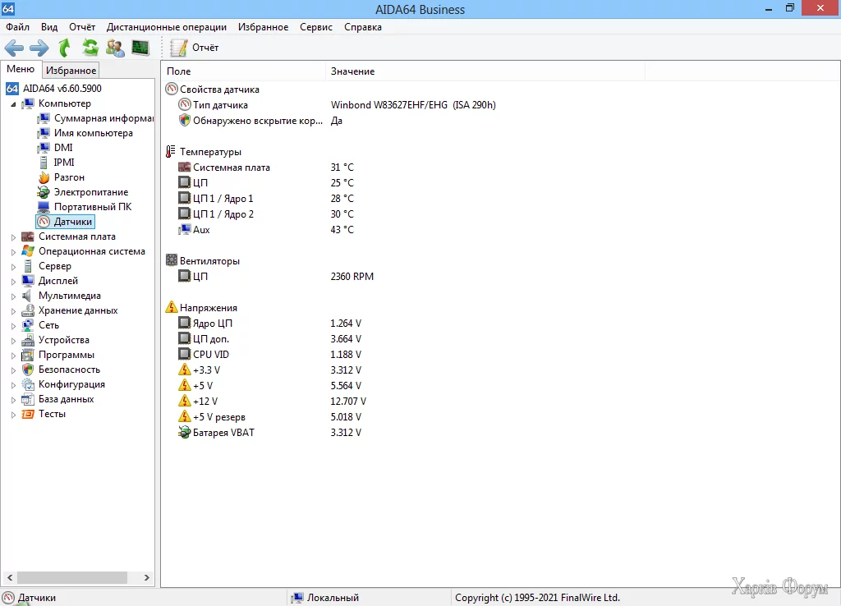Open the Дистанционные операции menu
The image size is (841, 606).
point(167,27)
